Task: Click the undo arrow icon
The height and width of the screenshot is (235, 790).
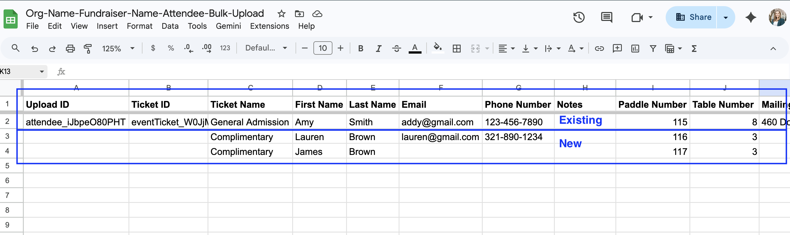Action: point(34,48)
